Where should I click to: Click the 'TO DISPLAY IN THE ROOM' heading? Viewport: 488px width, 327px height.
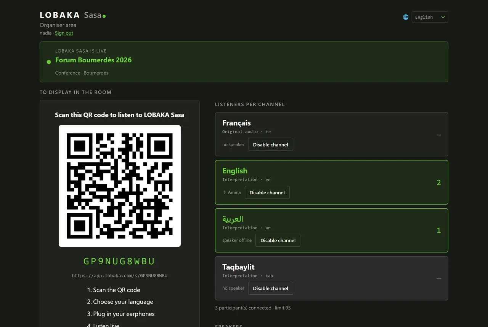click(x=75, y=92)
